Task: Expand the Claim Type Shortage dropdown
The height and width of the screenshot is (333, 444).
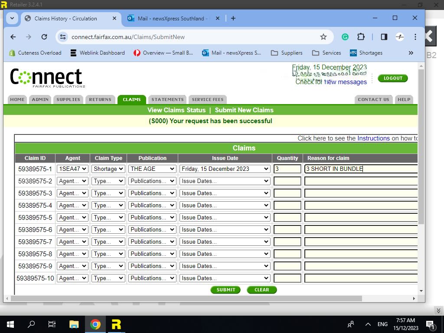Action: pyautogui.click(x=108, y=169)
